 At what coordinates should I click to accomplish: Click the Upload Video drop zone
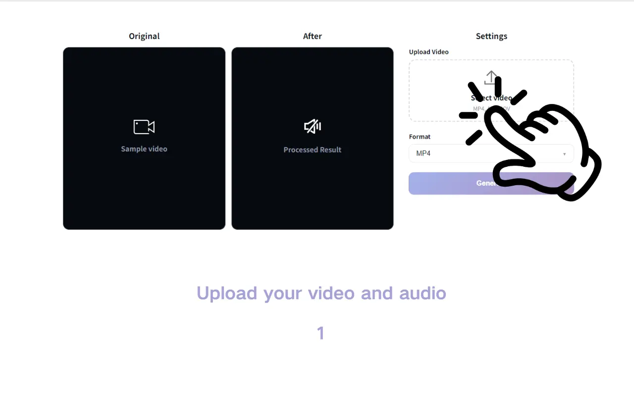click(x=491, y=91)
